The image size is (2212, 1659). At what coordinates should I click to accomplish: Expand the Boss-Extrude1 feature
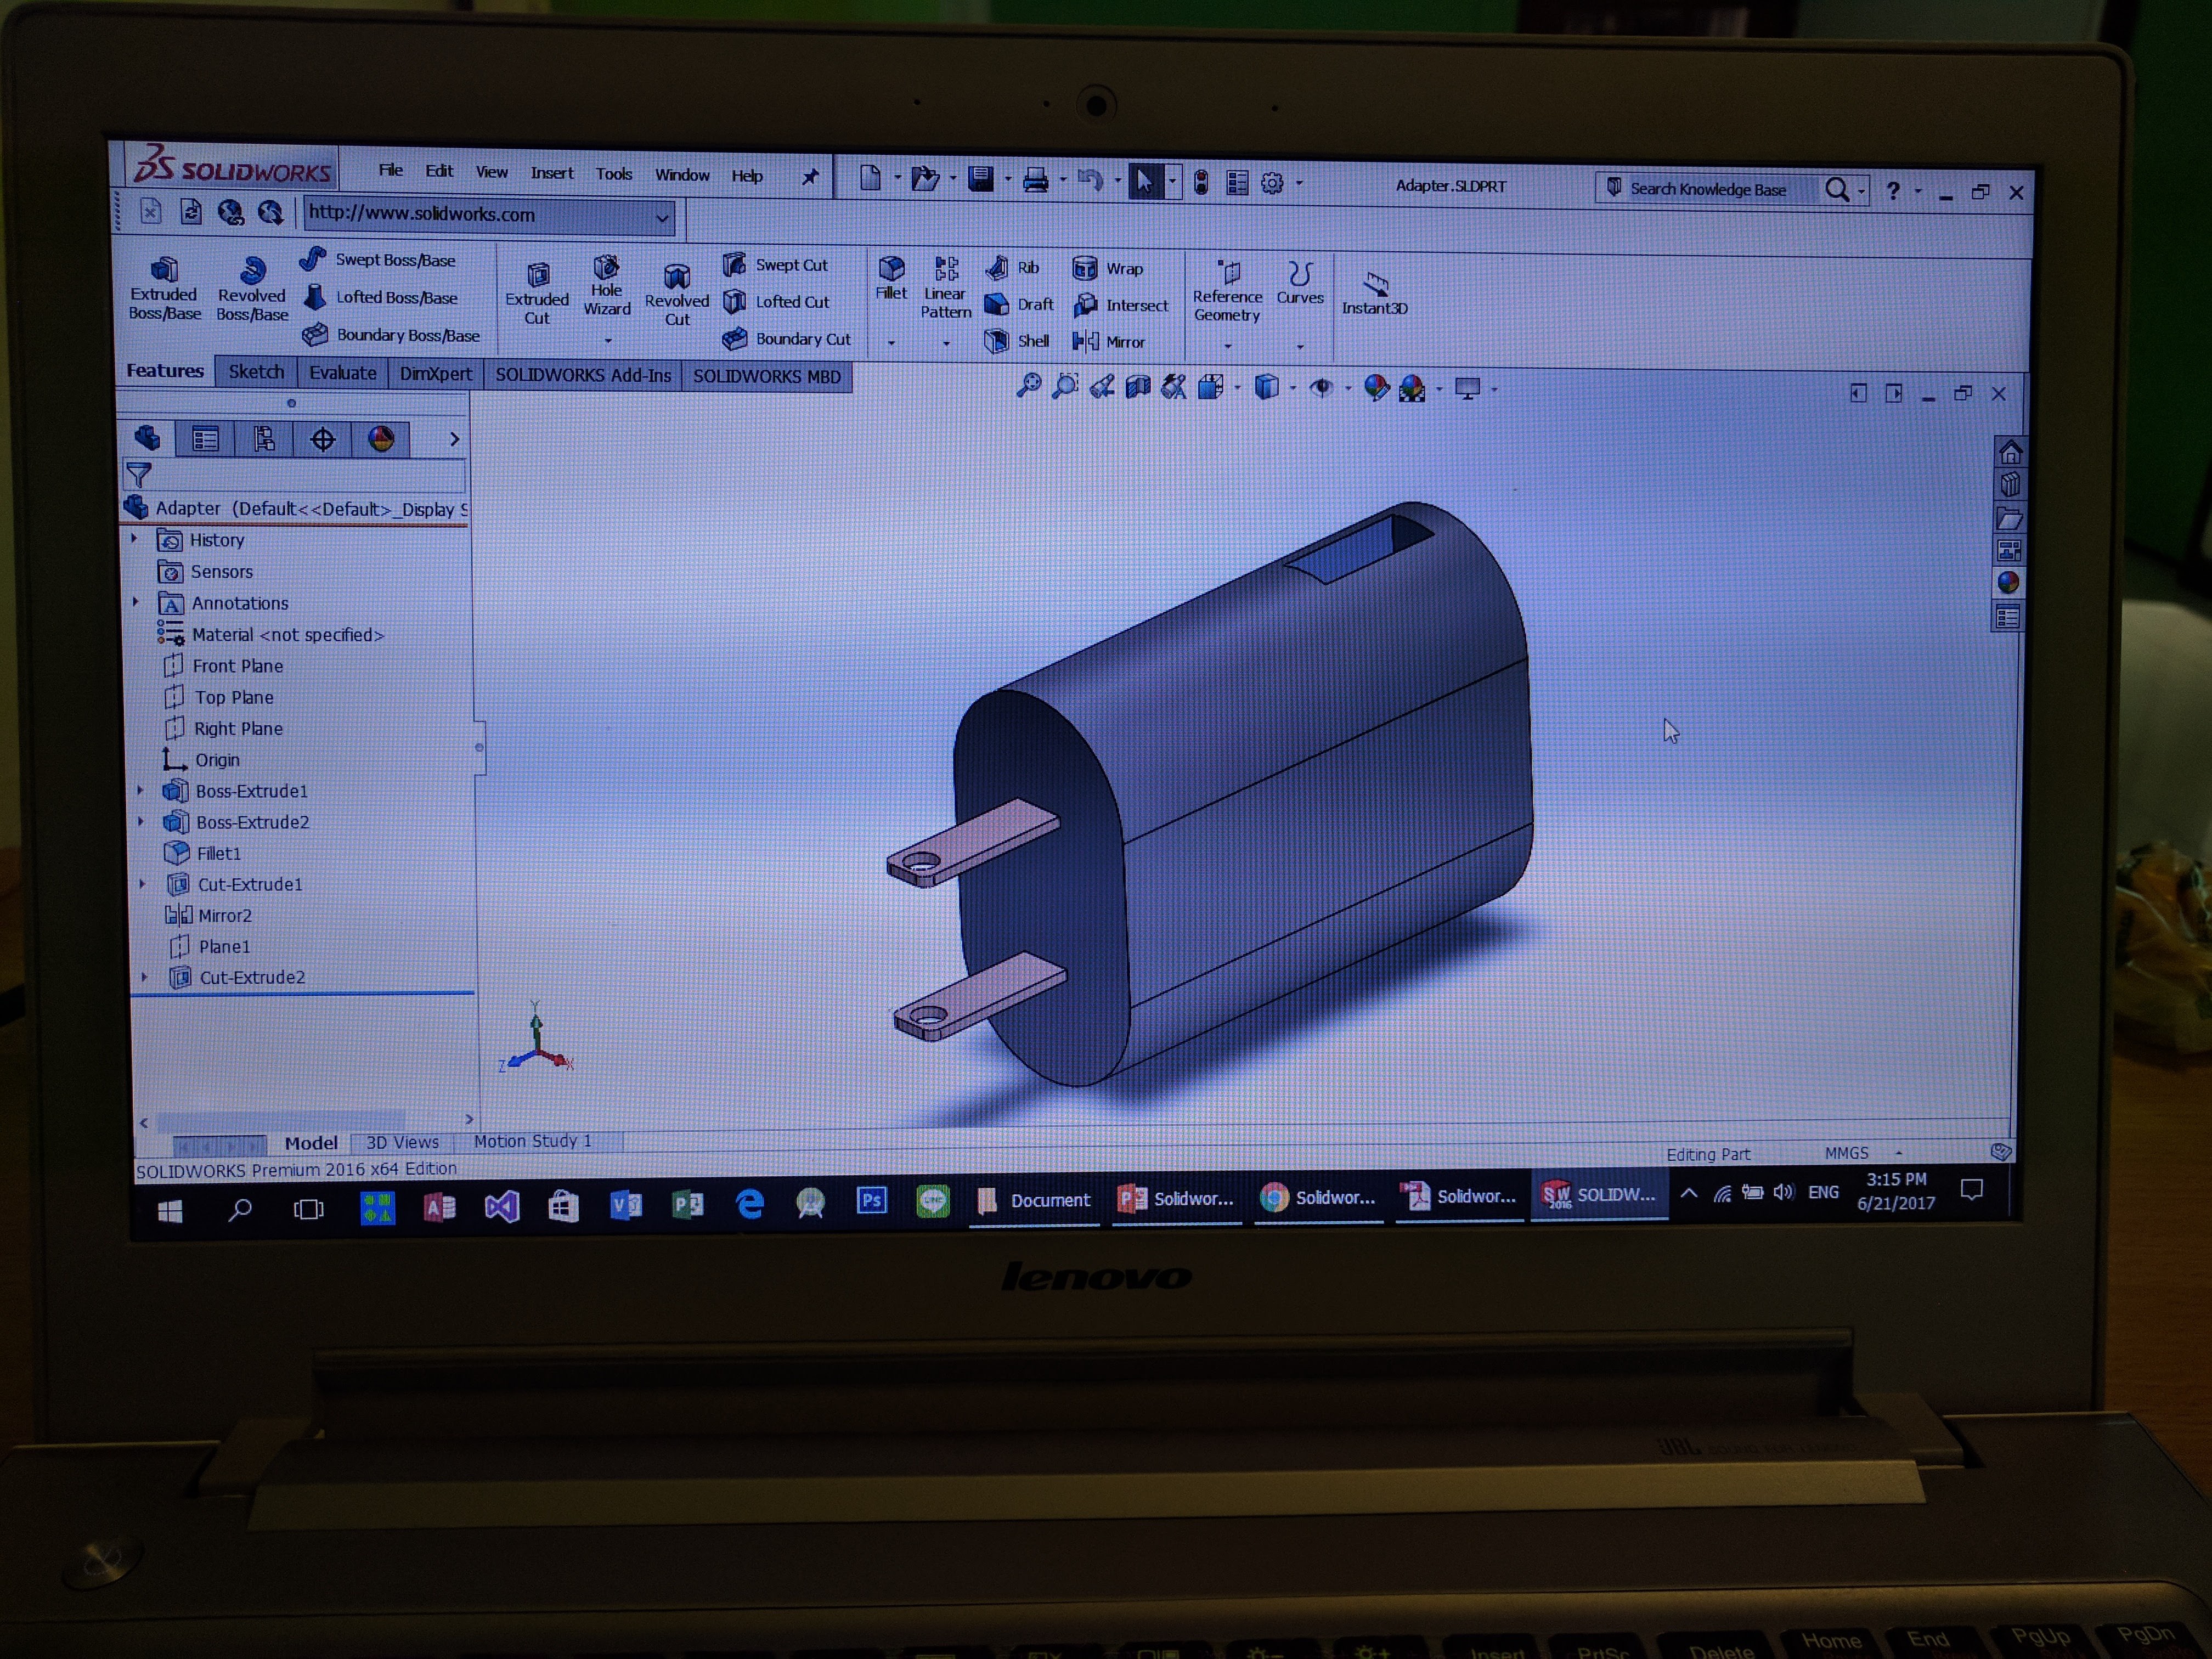point(140,790)
